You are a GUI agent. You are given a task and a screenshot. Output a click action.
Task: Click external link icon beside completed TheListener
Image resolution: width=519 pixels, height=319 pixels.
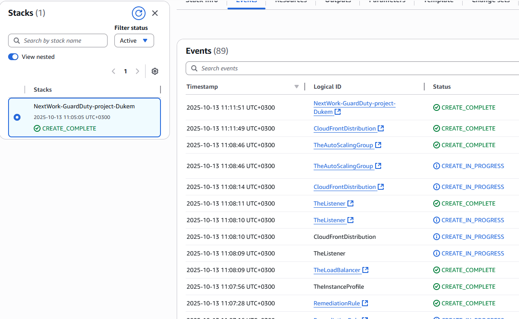(350, 203)
